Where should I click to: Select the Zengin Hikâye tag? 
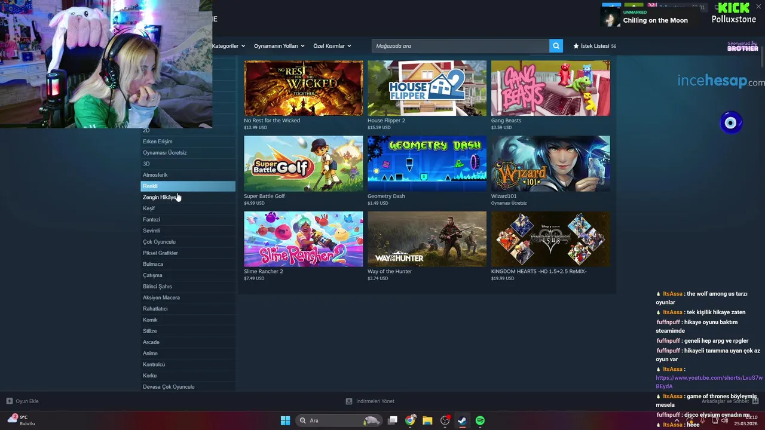(x=188, y=197)
